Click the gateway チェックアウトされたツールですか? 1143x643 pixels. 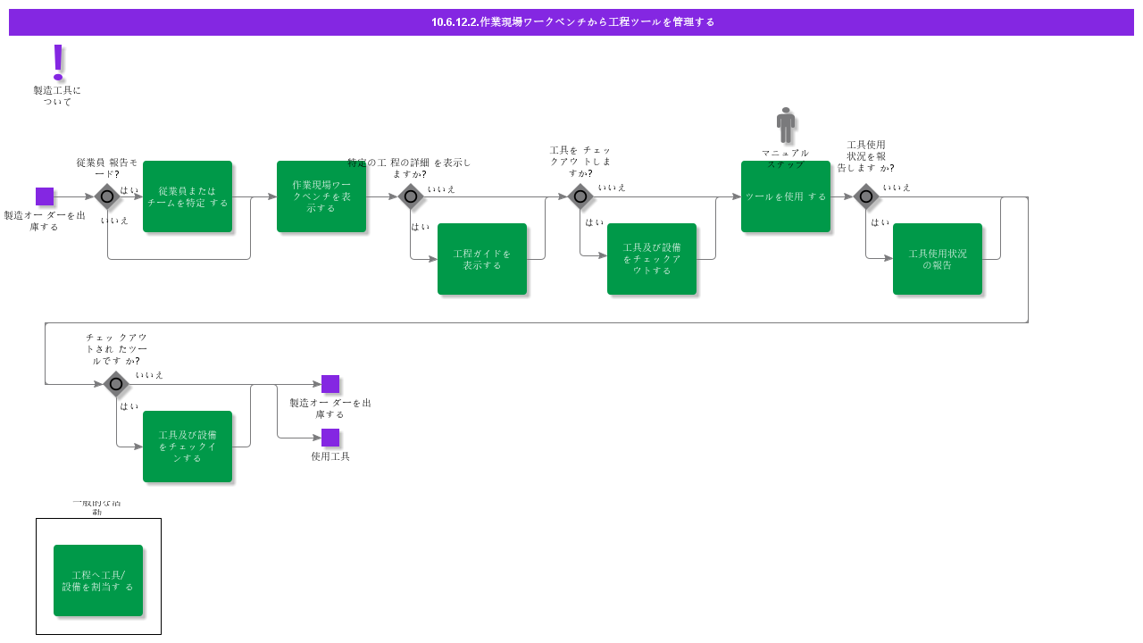point(116,384)
